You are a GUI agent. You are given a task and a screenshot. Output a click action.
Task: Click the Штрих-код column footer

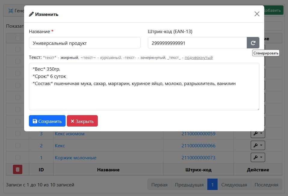coord(198,170)
